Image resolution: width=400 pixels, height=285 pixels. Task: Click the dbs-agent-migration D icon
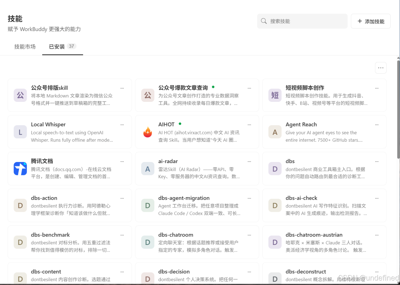pyautogui.click(x=148, y=205)
